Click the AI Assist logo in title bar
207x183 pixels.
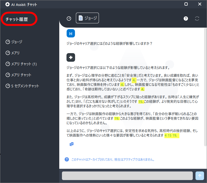click(x=8, y=4)
